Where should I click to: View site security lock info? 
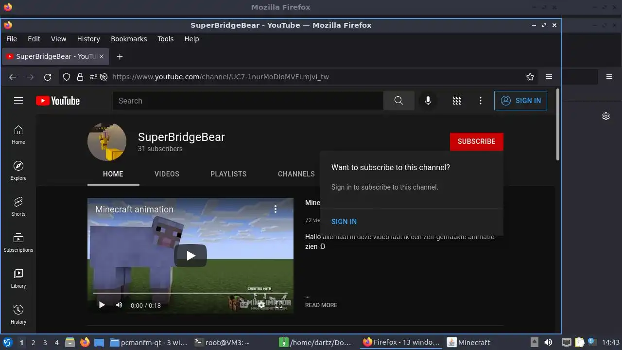pos(80,77)
